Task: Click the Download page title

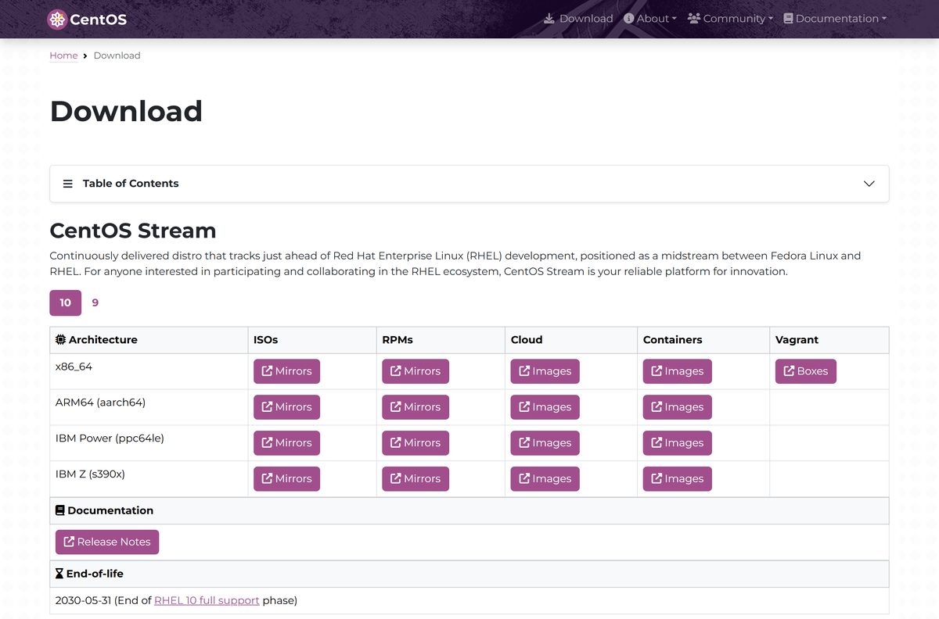Action: [x=126, y=111]
